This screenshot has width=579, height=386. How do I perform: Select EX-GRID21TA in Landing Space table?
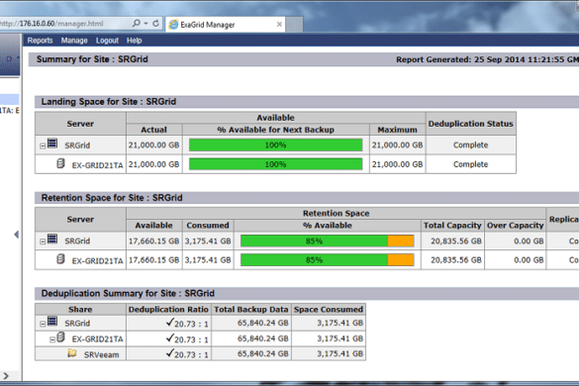(97, 165)
